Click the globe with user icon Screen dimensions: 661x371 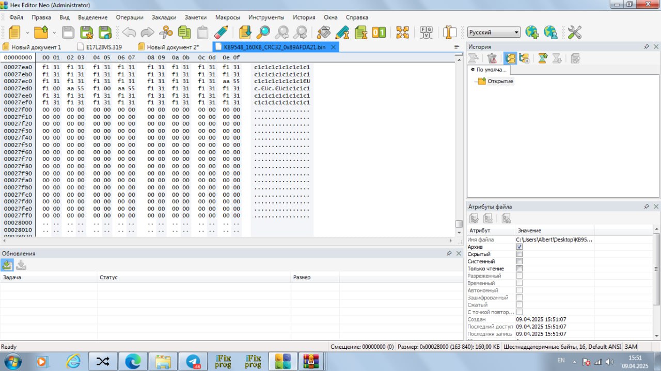click(x=550, y=33)
